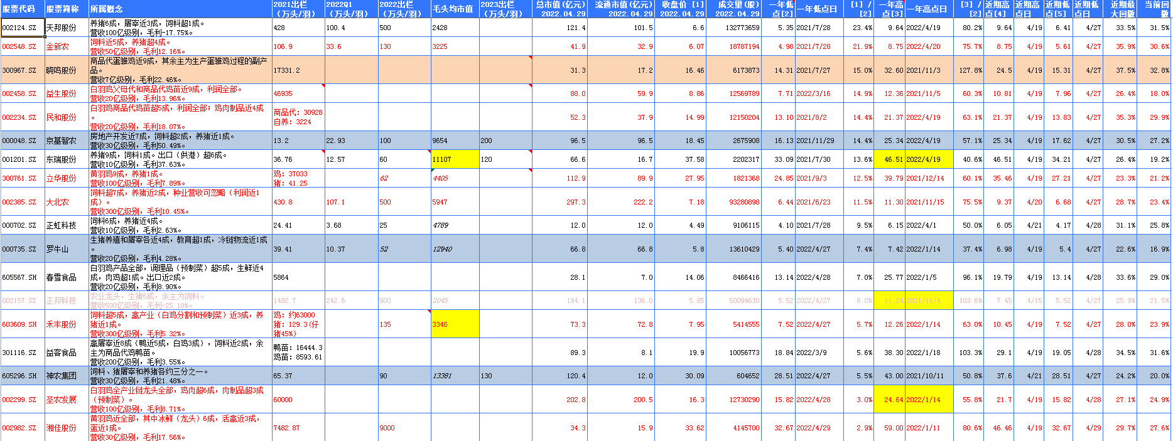Image resolution: width=1173 pixels, height=441 pixels.
Task: Select the cell with value 17331.2
Action: (298, 70)
